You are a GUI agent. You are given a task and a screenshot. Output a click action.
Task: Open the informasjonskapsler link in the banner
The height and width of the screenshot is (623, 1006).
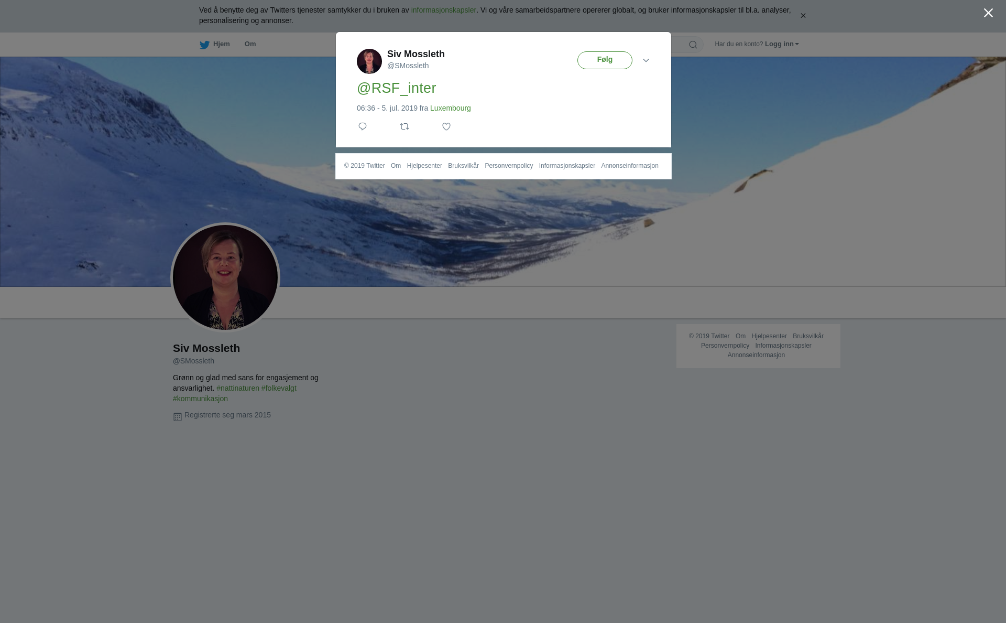[x=443, y=10]
